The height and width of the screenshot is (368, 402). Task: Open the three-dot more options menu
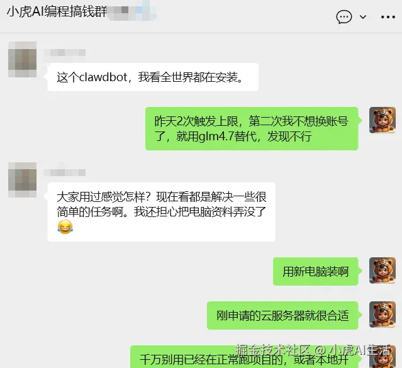click(x=388, y=17)
